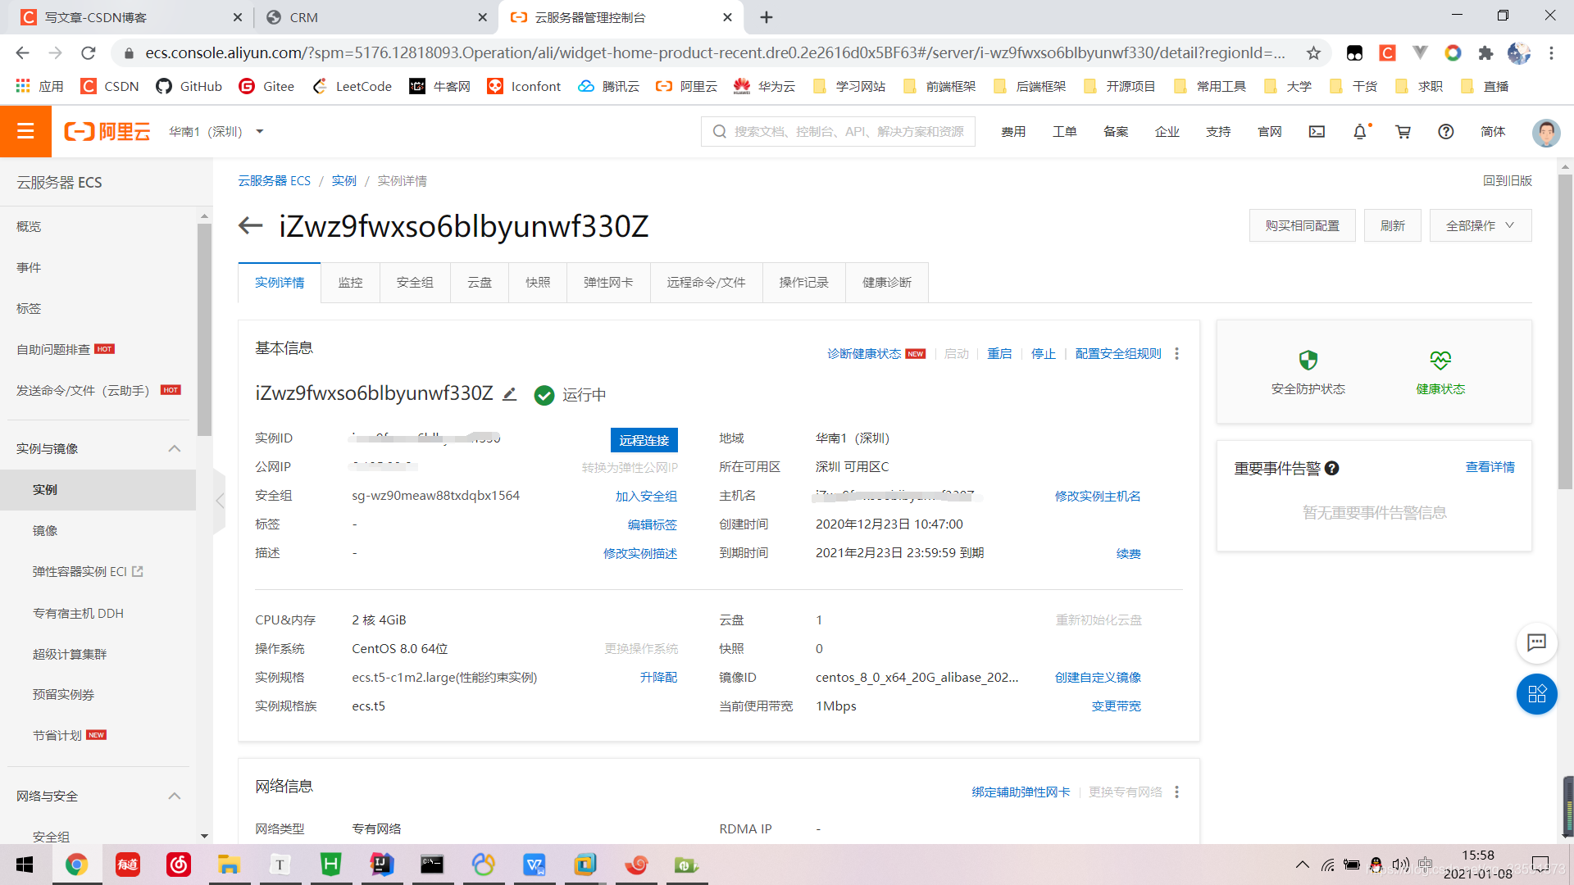Collapse the 实例与镜像 sidebar section
1574x885 pixels.
coord(175,448)
